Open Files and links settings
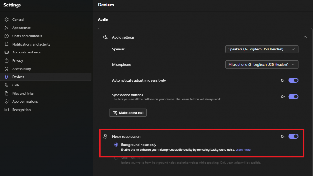The height and width of the screenshot is (176, 313). (23, 94)
